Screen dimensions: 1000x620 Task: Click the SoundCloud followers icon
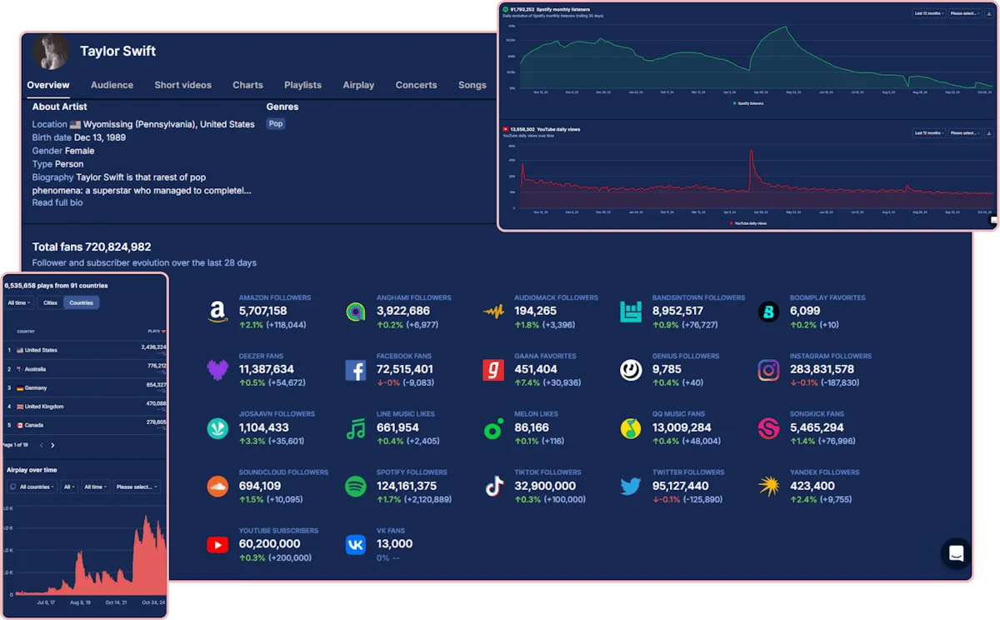(x=218, y=485)
